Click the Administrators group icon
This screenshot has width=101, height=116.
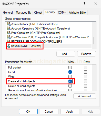(9, 24)
